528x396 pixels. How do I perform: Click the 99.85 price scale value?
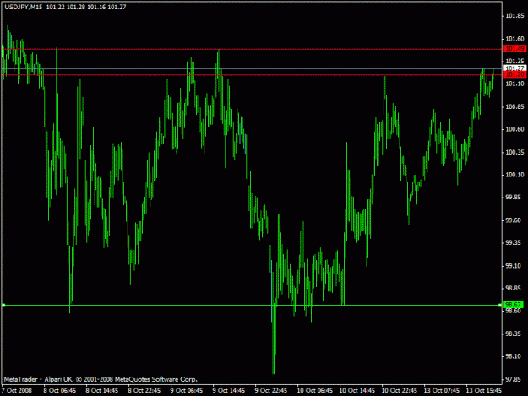pos(514,198)
